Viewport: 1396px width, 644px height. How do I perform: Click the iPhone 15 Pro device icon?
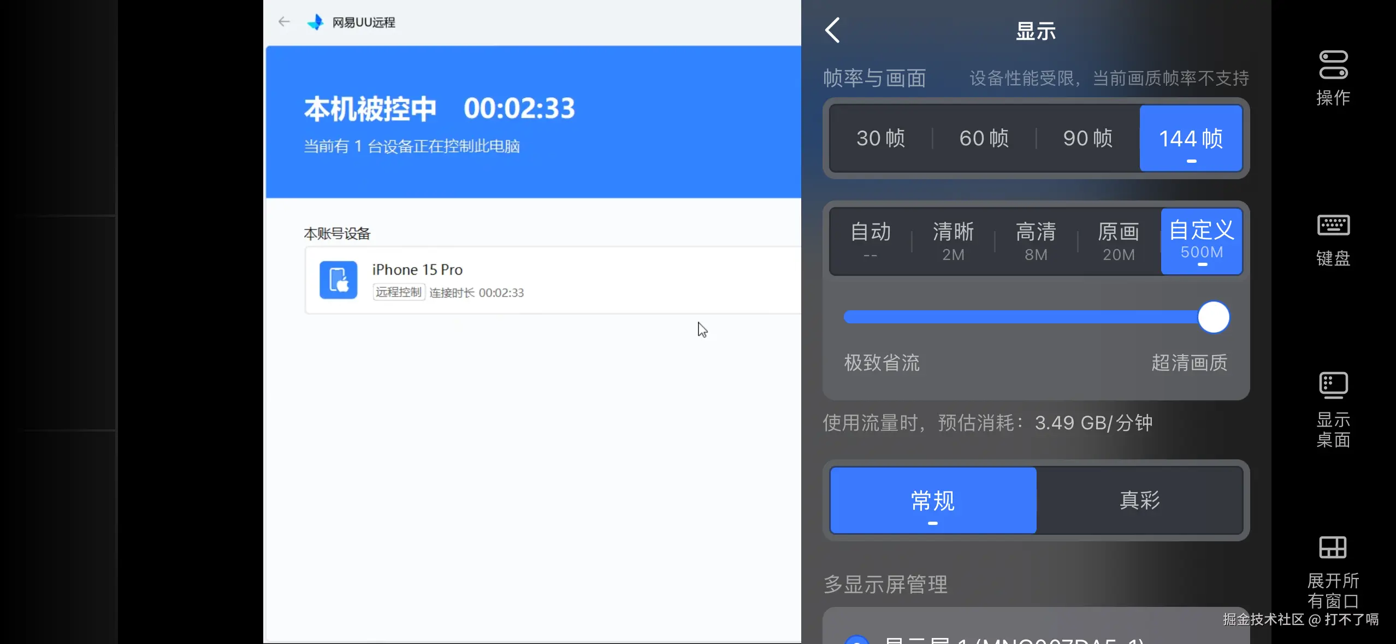(338, 280)
